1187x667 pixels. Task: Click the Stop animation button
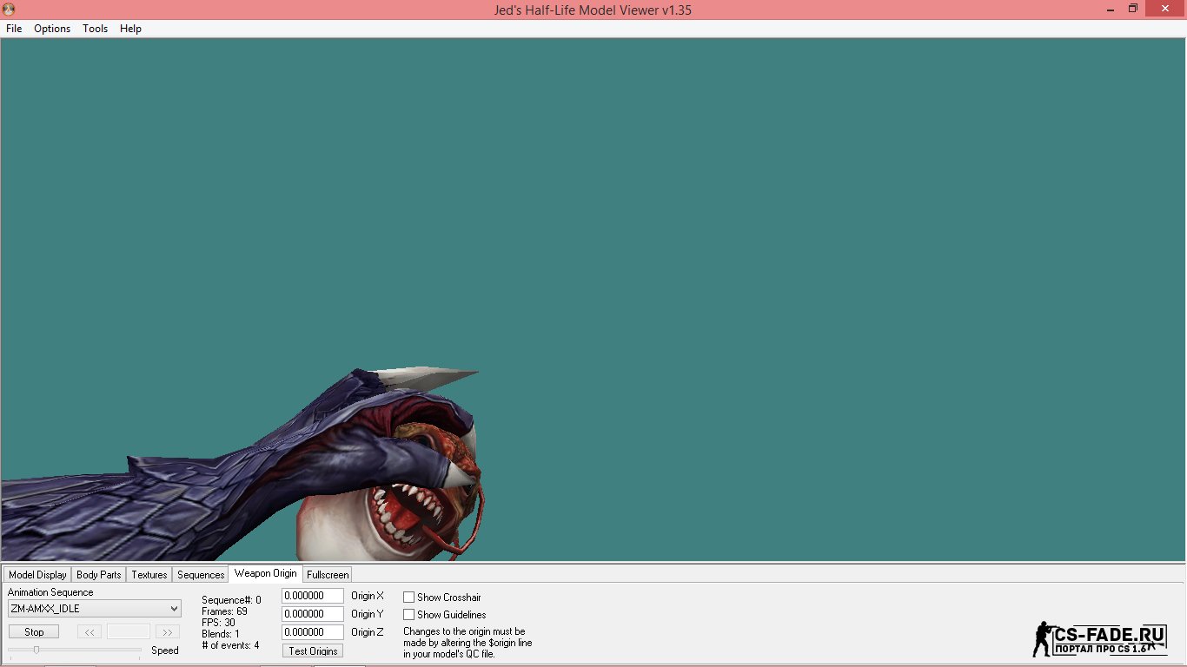[34, 632]
